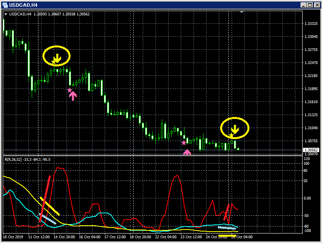Click the current price tag 1.30562 on scale
This screenshot has height=243, width=322.
tap(311, 150)
